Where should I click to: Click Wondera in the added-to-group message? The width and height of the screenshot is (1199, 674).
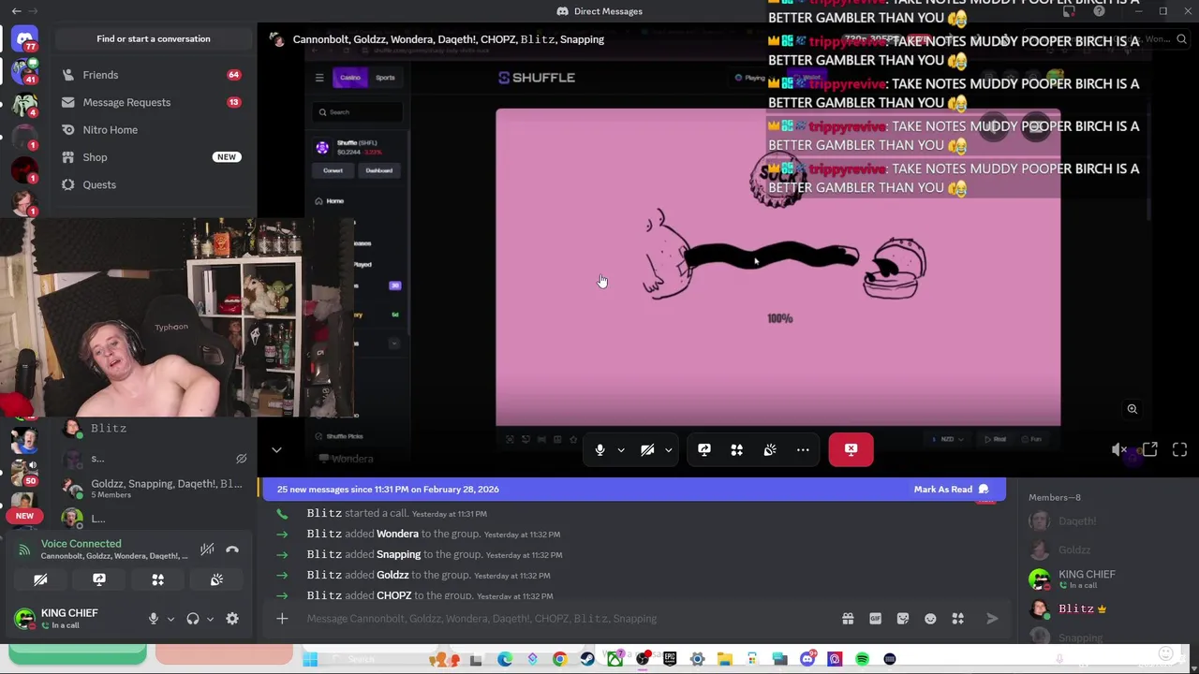[397, 535]
